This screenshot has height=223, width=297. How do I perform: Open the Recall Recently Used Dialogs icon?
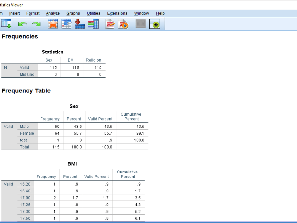(53, 23)
